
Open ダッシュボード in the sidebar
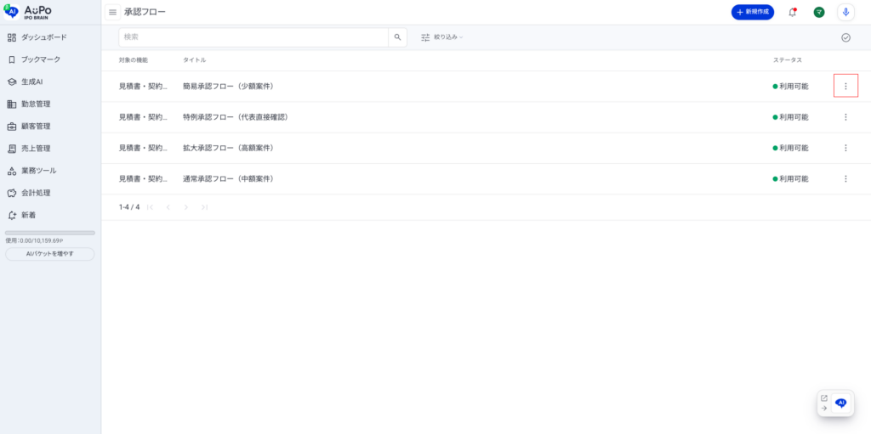43,37
